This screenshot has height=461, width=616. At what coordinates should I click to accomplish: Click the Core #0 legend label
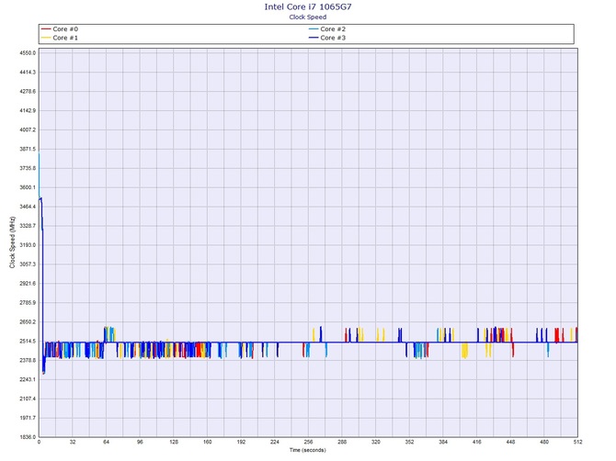[65, 29]
